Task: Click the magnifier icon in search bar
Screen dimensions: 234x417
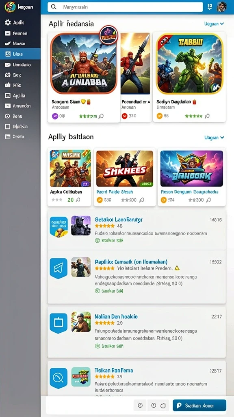Action: (54, 7)
